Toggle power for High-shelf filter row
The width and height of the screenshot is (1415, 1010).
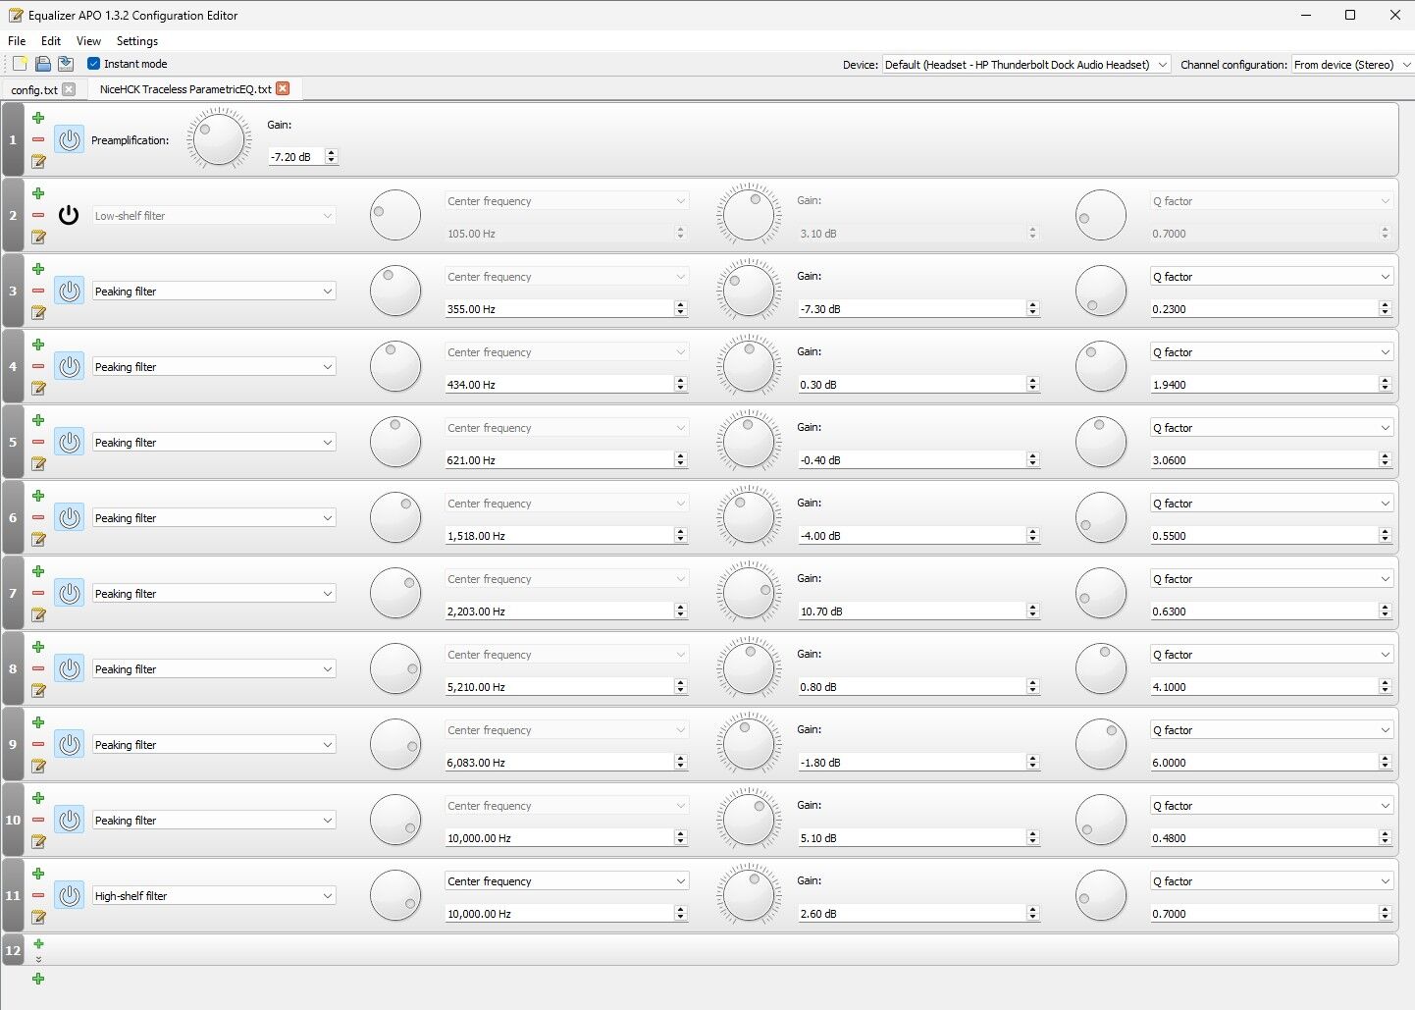coord(69,895)
